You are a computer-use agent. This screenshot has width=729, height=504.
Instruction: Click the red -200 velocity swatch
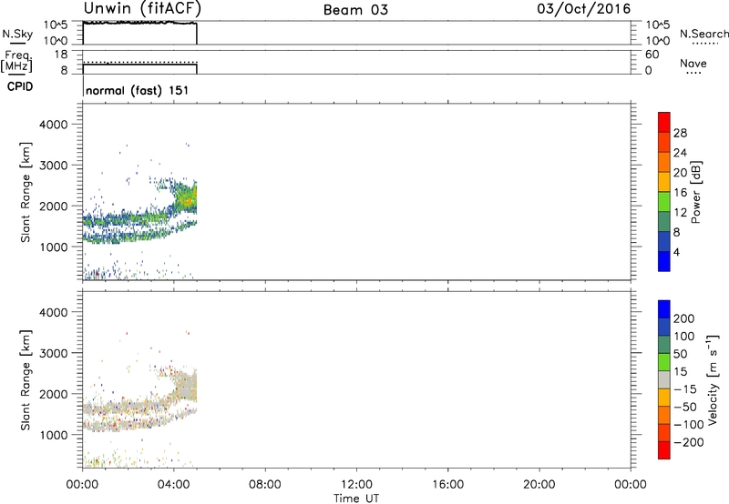tap(664, 450)
